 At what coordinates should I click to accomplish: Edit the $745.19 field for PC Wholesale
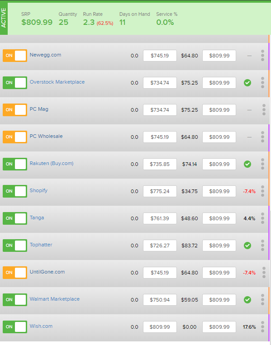160,137
